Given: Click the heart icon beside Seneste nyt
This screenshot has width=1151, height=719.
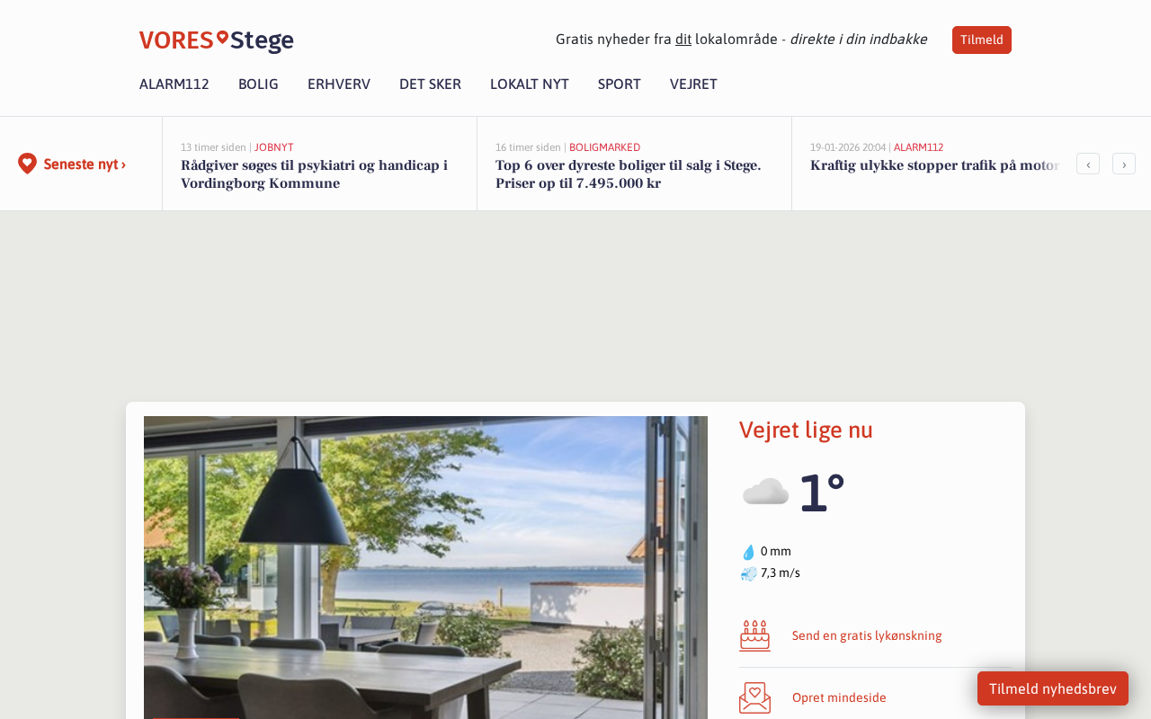Looking at the screenshot, I should pyautogui.click(x=27, y=164).
